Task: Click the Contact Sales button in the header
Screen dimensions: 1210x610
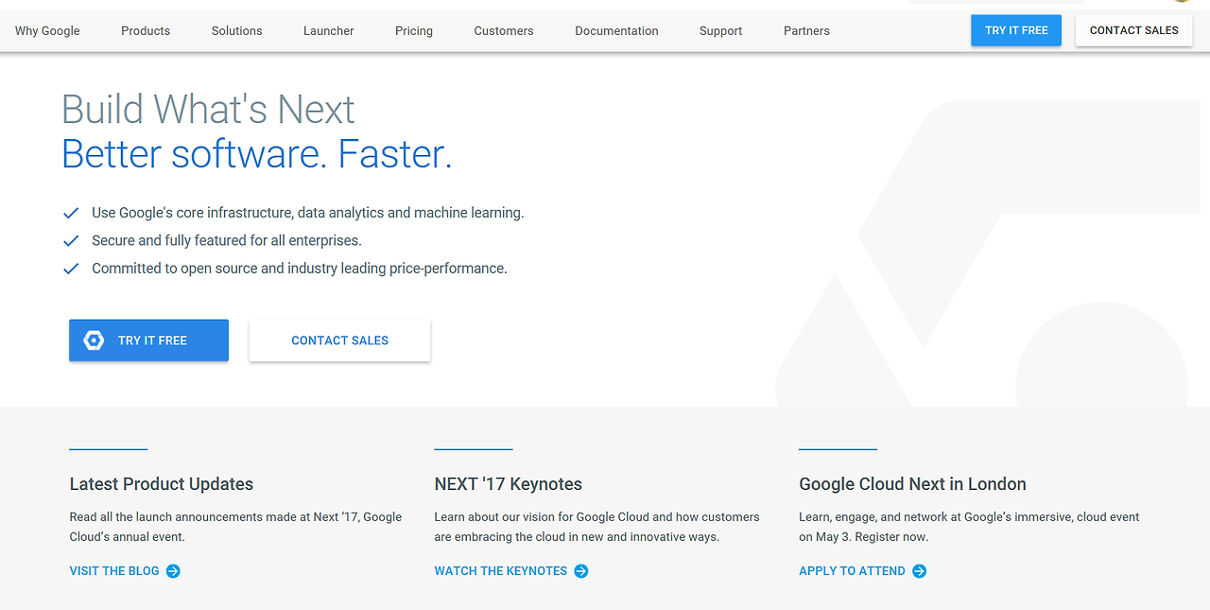Action: point(1133,30)
